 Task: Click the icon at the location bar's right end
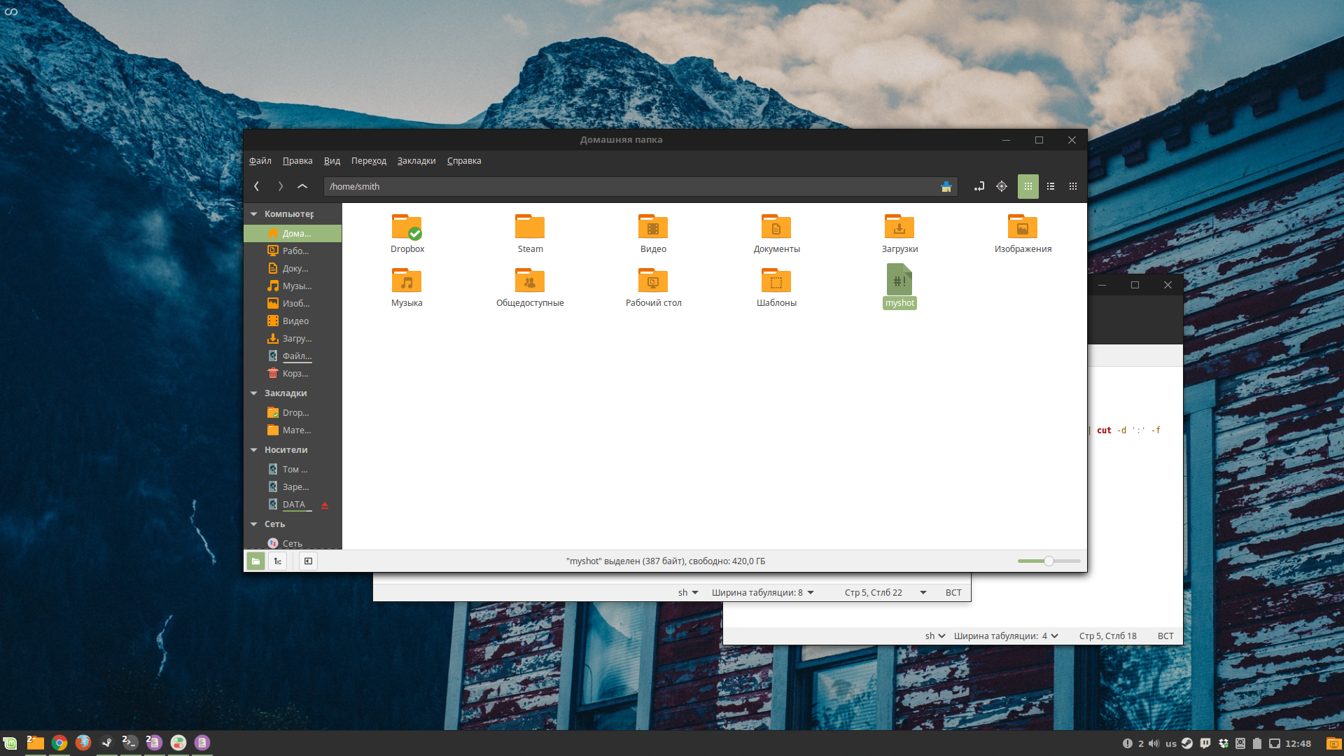point(946,186)
